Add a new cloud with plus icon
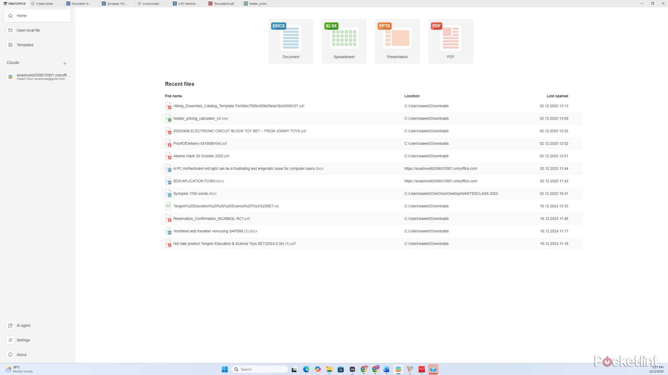The image size is (668, 375). 65,63
